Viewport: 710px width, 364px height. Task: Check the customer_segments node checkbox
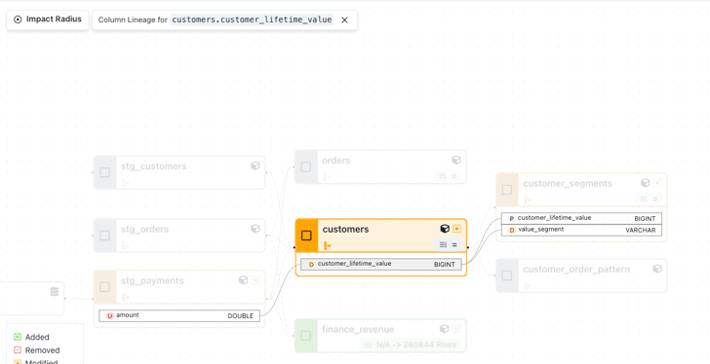[x=507, y=190]
